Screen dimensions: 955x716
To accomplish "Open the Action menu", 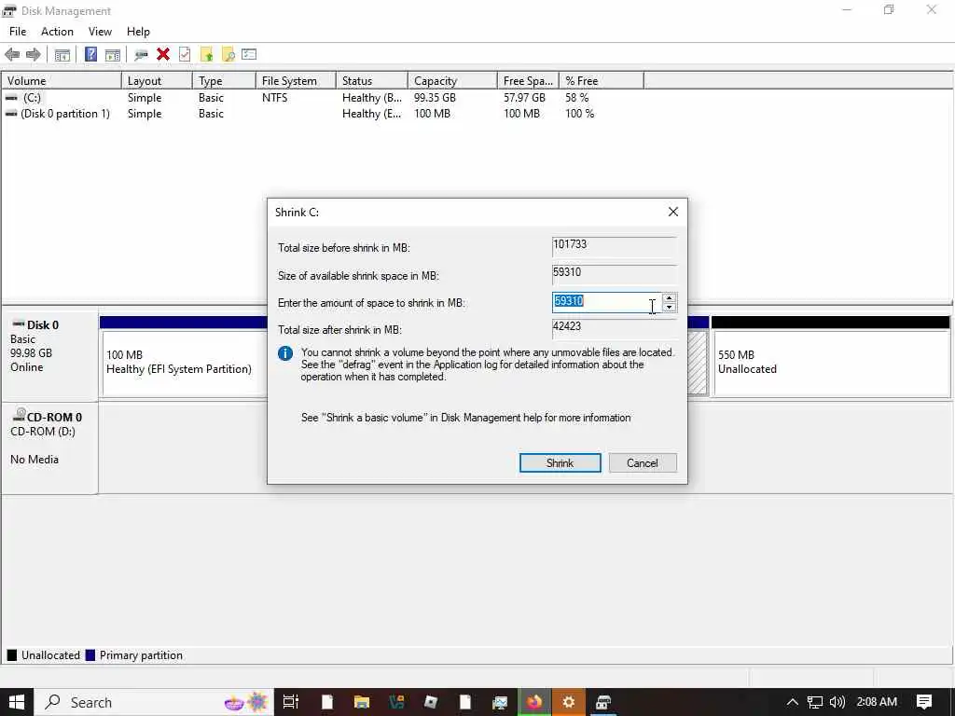I will (57, 32).
